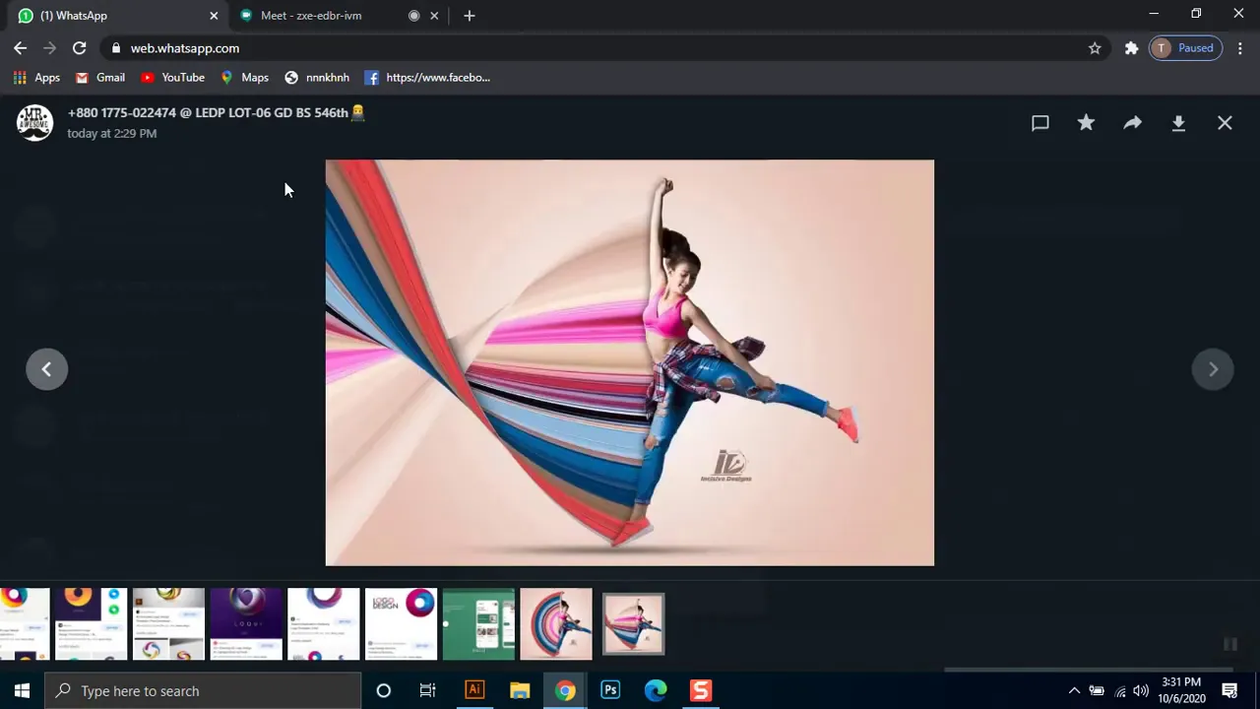1260x709 pixels.
Task: Open the battery status icon
Action: tap(1097, 690)
